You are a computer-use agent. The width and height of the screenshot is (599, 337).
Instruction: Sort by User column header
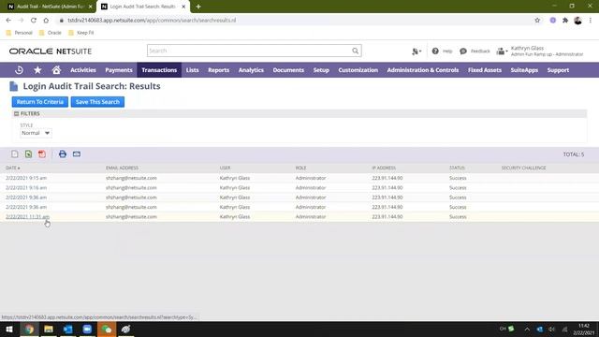tap(225, 168)
